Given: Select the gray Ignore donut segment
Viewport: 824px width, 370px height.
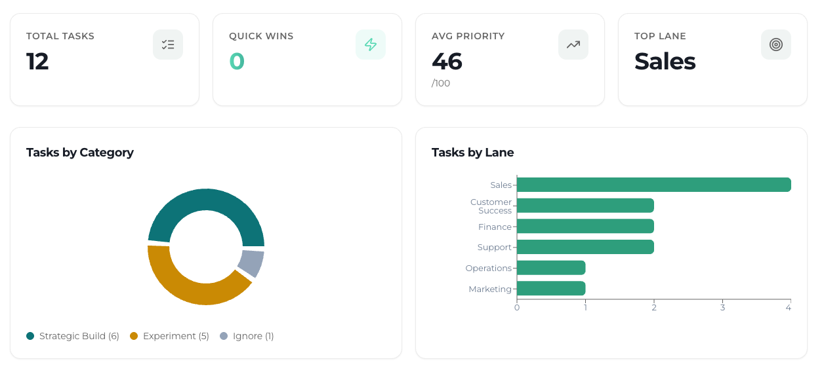Looking at the screenshot, I should [x=251, y=262].
